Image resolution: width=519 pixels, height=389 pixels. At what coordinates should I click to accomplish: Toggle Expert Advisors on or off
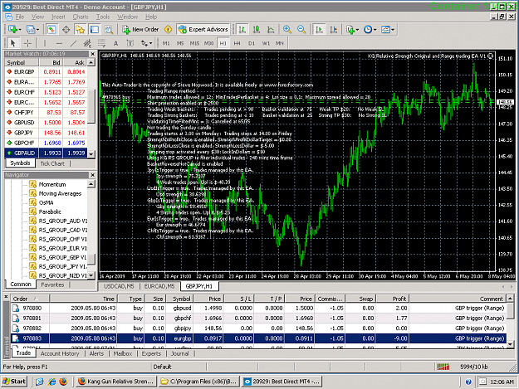tap(203, 29)
